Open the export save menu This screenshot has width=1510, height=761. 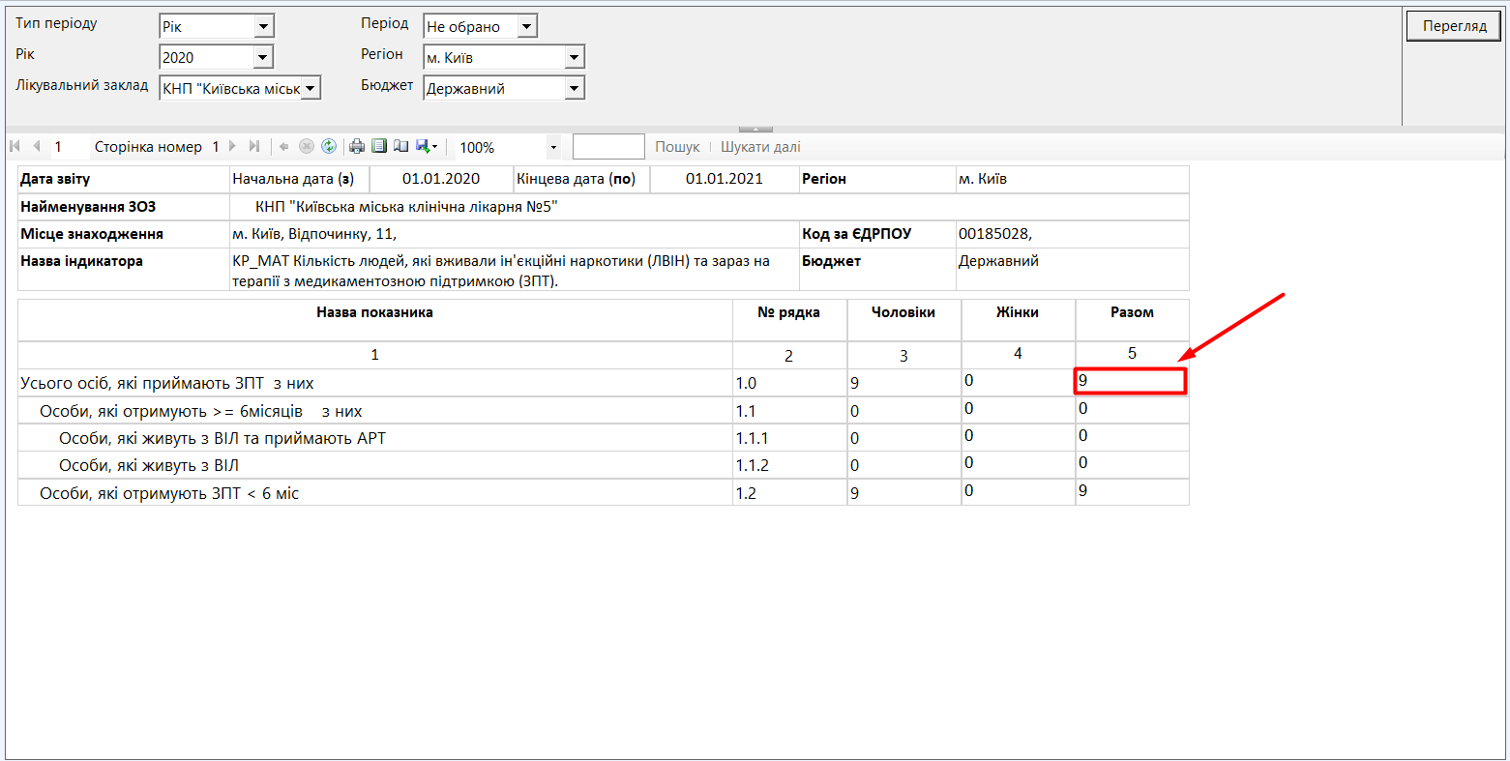(427, 146)
